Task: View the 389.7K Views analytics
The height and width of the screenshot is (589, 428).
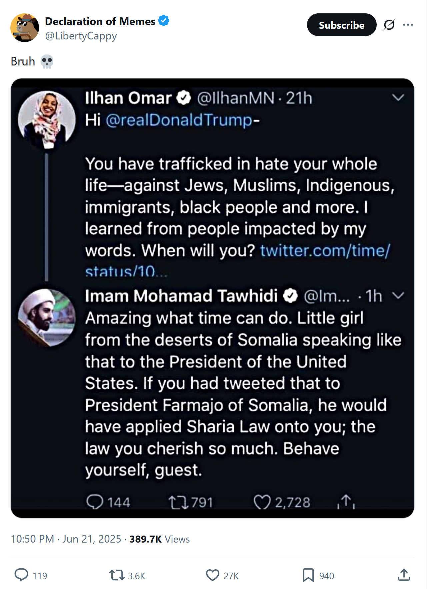Action: point(159,539)
